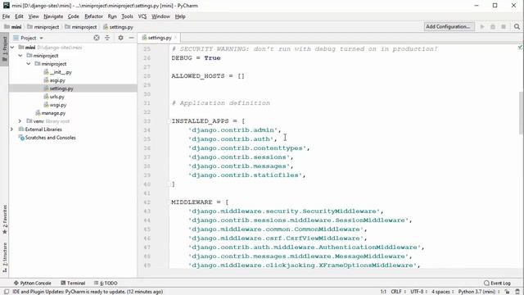Click the editor vertical scrollbar thumb
The image size is (524, 295).
click(522, 113)
